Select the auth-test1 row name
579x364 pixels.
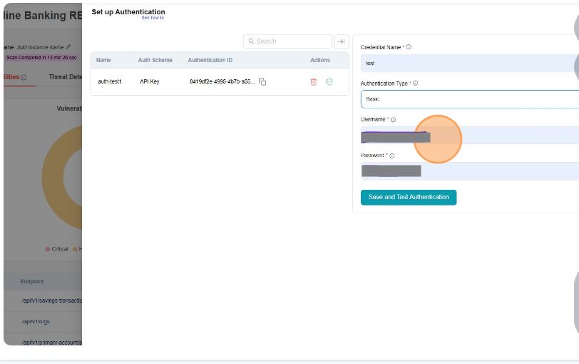click(x=110, y=82)
